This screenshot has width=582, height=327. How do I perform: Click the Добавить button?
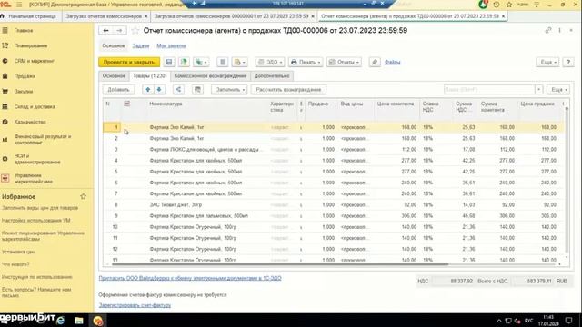point(118,89)
